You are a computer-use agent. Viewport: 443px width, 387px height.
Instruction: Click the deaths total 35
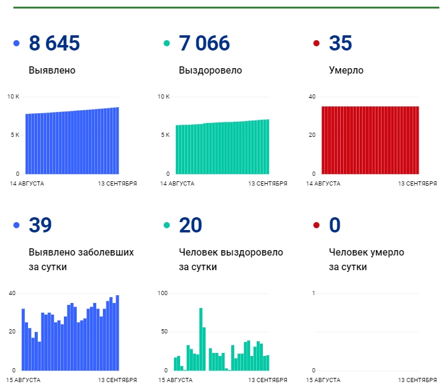click(340, 43)
